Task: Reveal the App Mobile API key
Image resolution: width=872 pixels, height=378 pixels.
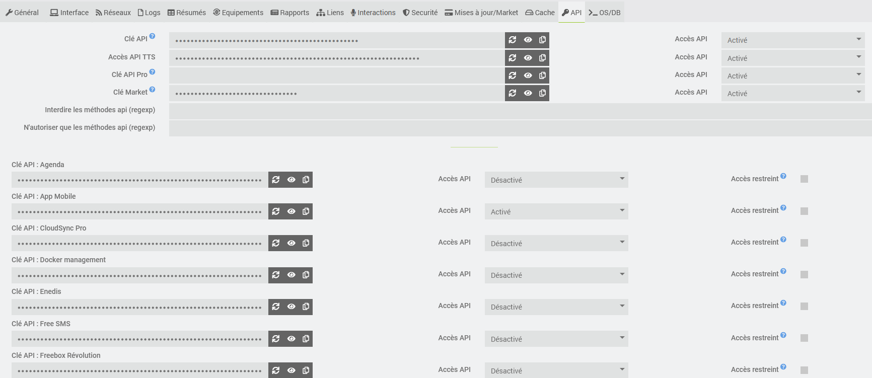Action: pos(291,211)
